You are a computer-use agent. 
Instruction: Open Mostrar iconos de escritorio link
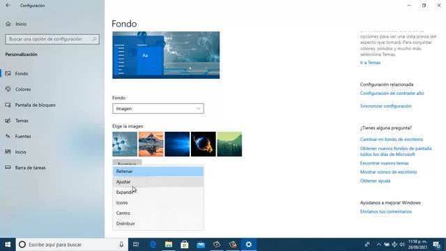pyautogui.click(x=388, y=172)
